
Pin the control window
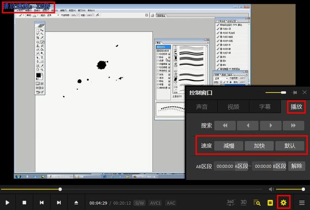(294, 93)
